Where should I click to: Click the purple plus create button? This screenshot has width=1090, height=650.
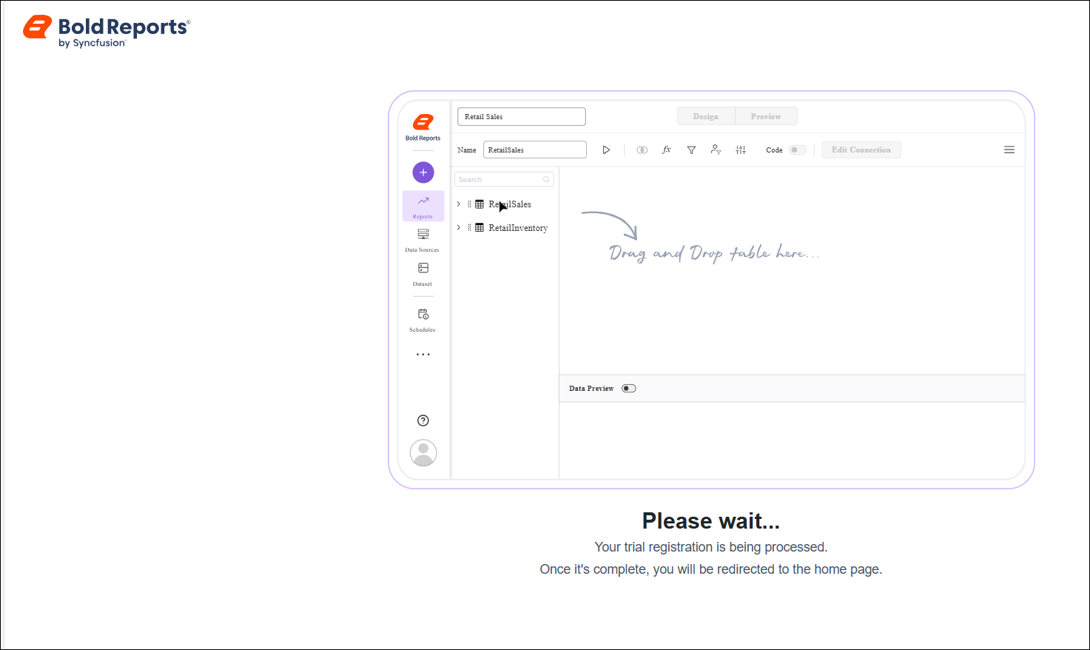click(x=423, y=172)
